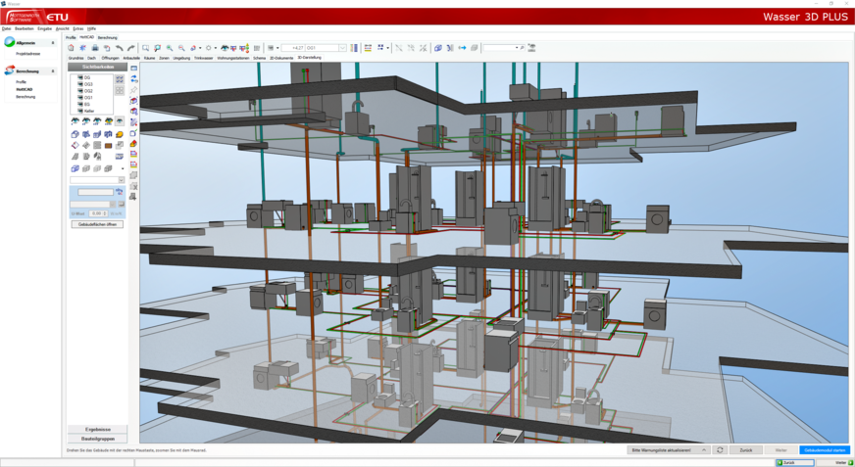Click the undo arrow in toolbar

119,47
